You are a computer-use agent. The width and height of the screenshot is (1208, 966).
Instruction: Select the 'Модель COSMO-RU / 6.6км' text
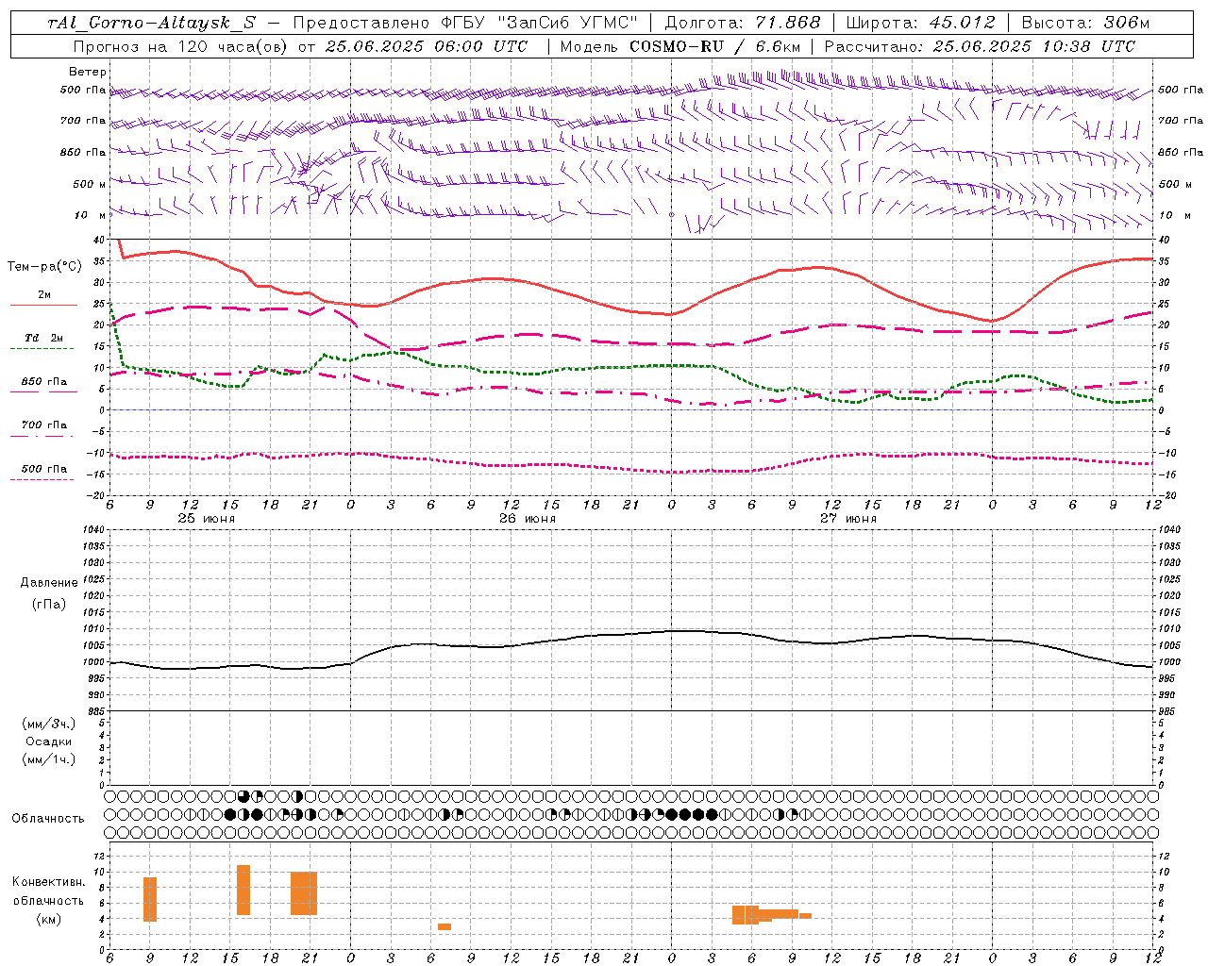(x=679, y=46)
